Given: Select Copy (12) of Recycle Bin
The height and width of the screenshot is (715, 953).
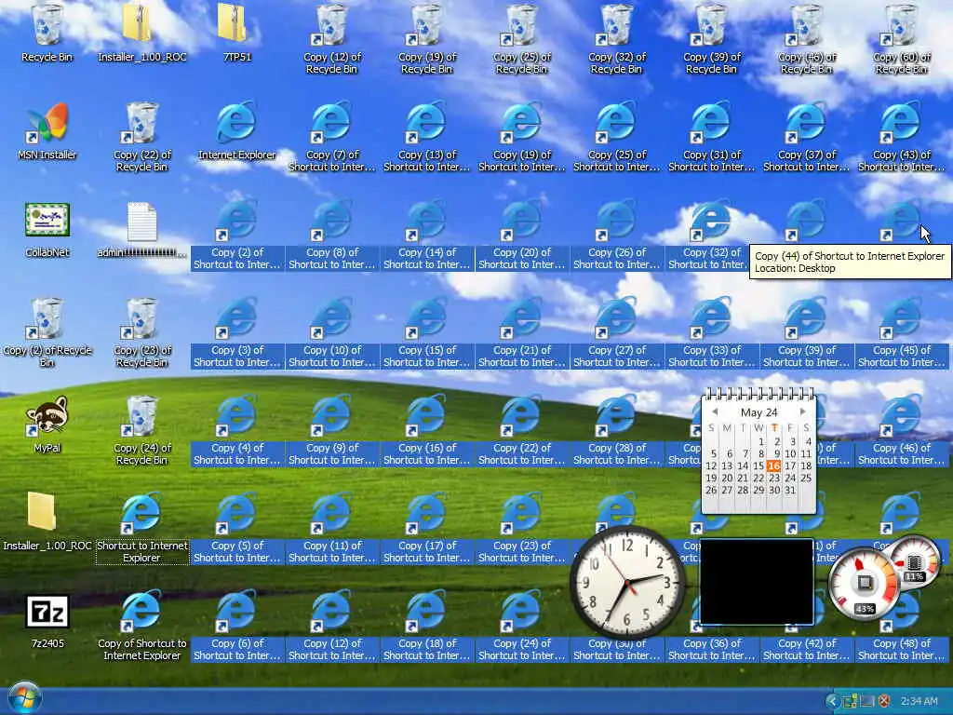Looking at the screenshot, I should coord(331,39).
